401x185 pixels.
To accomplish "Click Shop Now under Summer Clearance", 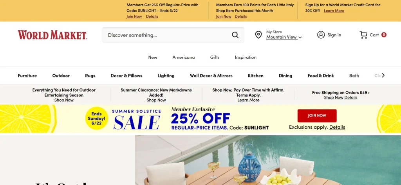I will pyautogui.click(x=156, y=100).
